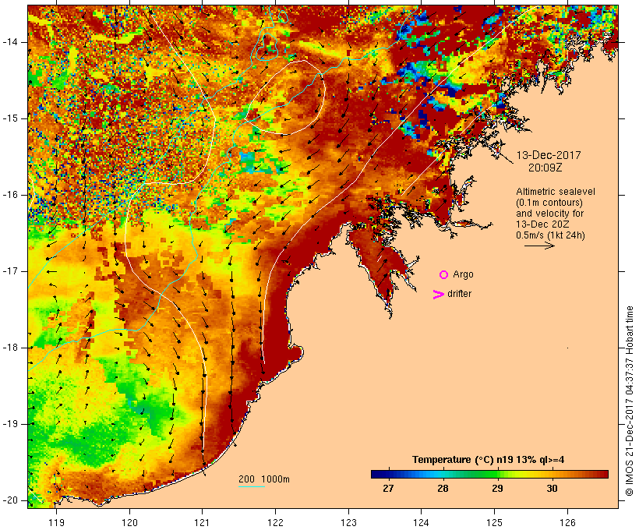The width and height of the screenshot is (639, 530).
Task: Click the '-17' latitude axis label
Action: click(10, 271)
